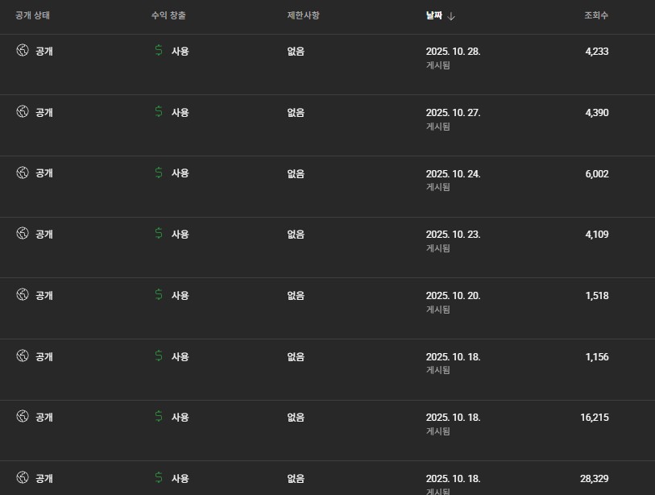Click the globe visibility icon for the 2025. 10. 27. video
Screen dimensions: 655x495
point(23,112)
